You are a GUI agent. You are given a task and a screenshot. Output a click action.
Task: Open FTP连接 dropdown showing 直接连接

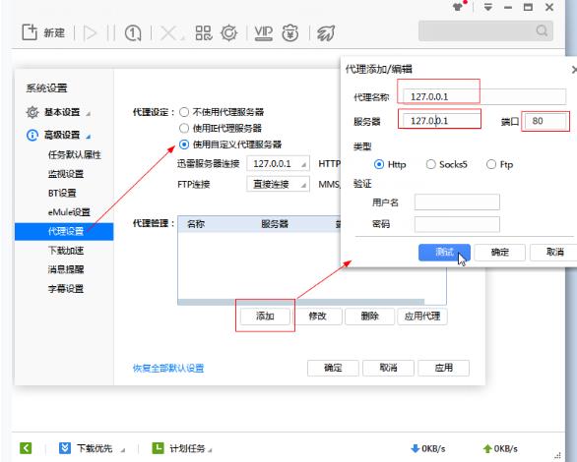click(x=279, y=184)
